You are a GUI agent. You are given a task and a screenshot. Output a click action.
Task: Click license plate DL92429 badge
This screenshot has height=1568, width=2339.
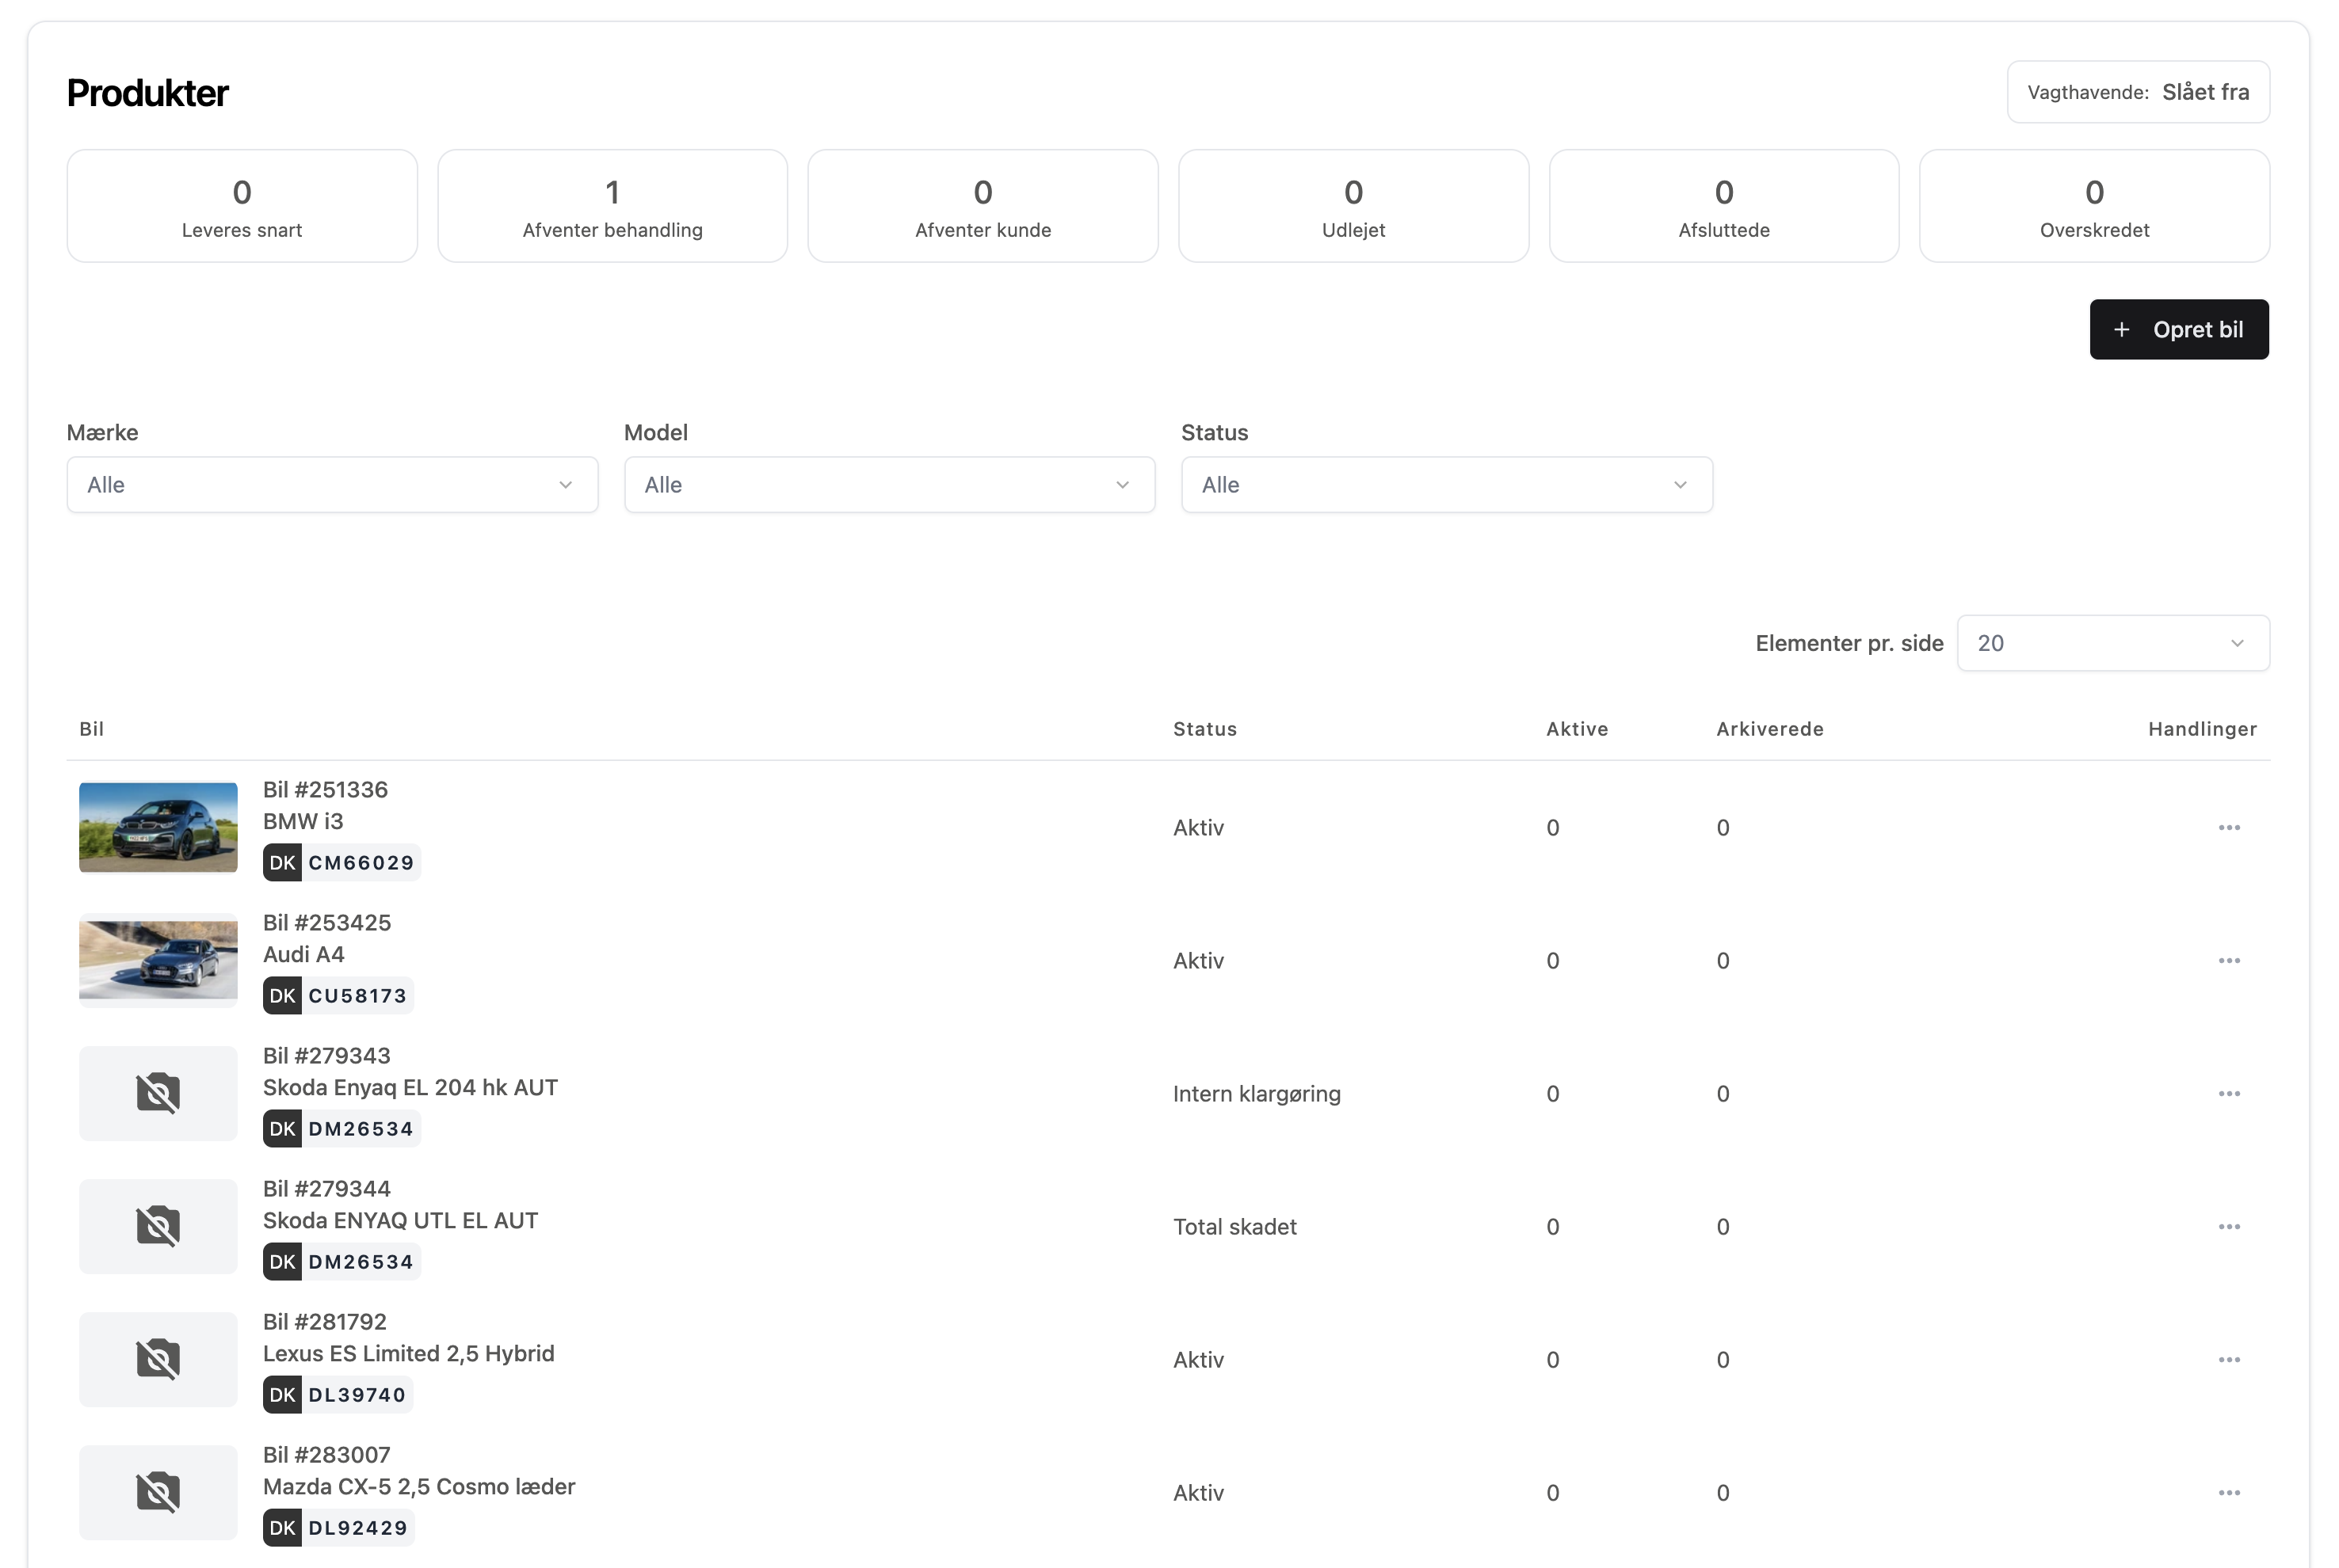click(339, 1527)
